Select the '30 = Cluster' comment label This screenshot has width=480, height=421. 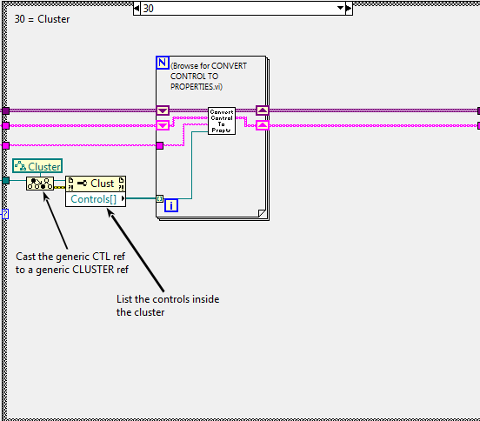(42, 19)
